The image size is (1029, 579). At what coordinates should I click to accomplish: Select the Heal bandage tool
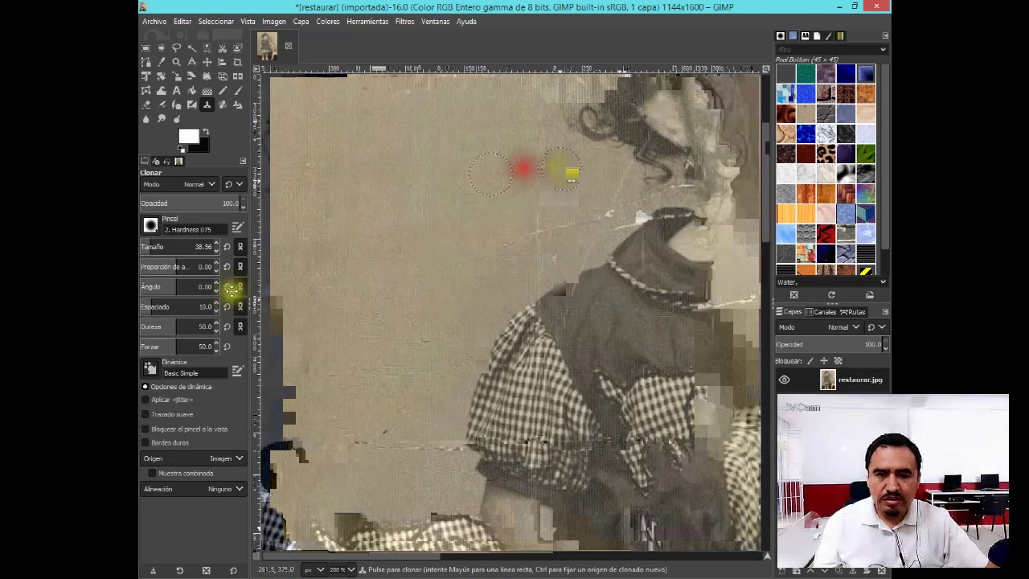coord(223,105)
